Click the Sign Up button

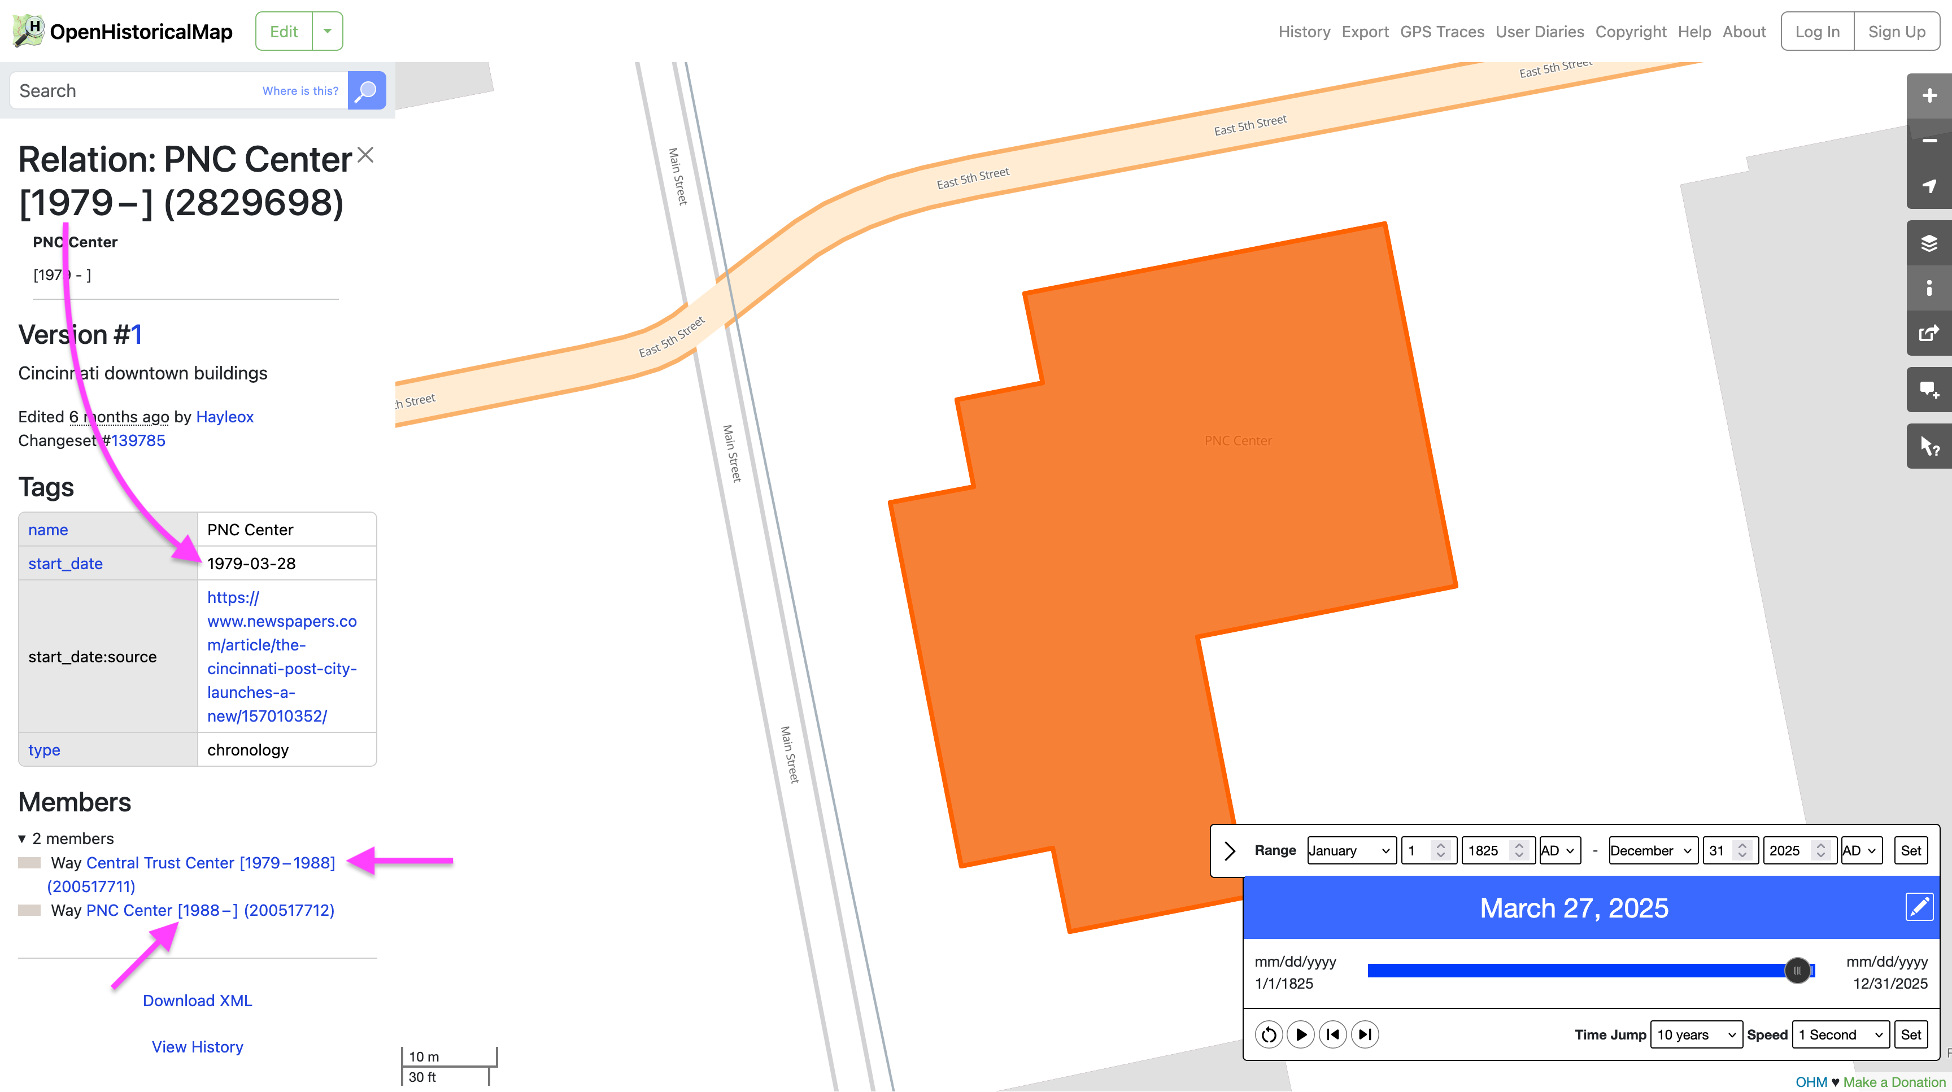(x=1897, y=31)
